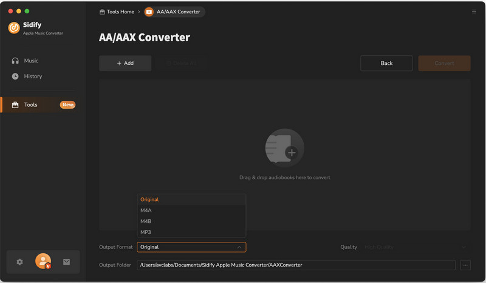Click the user profile avatar icon

click(x=43, y=261)
